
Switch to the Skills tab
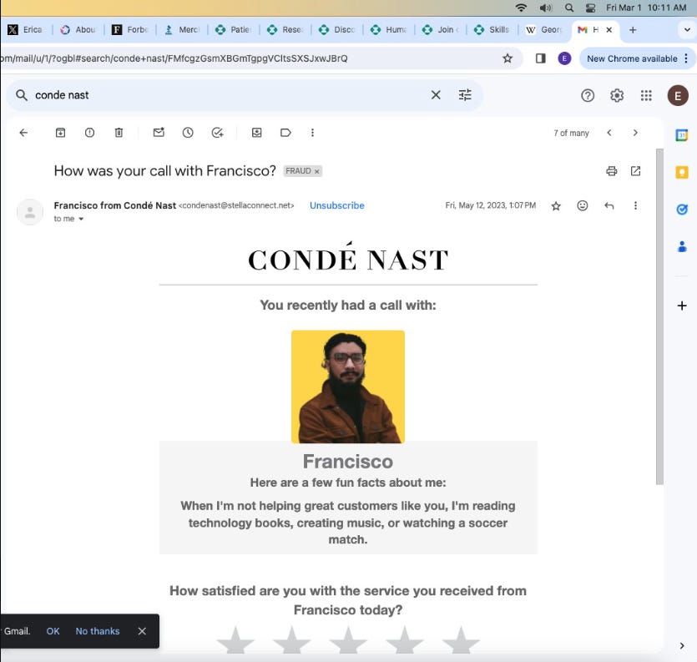492,30
